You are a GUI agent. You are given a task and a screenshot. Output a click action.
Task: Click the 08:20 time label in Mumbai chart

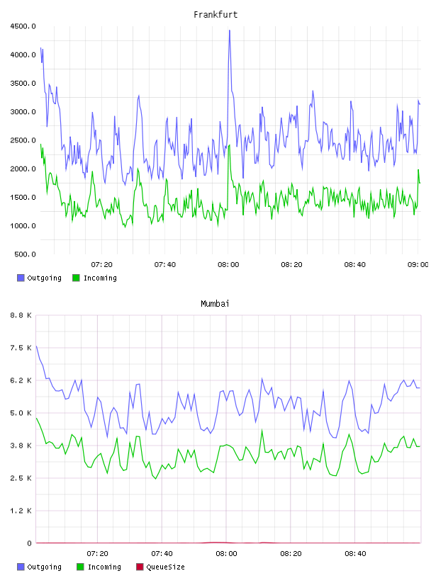(x=291, y=554)
